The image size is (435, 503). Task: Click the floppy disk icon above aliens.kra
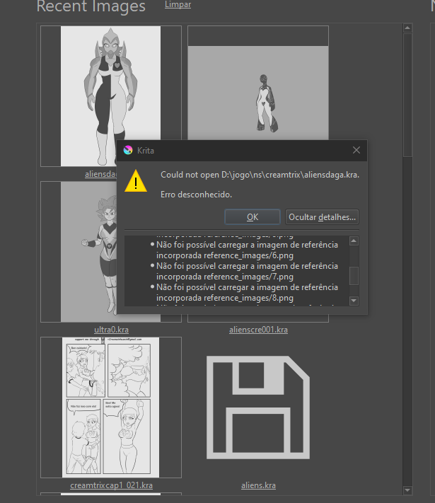coord(258,407)
